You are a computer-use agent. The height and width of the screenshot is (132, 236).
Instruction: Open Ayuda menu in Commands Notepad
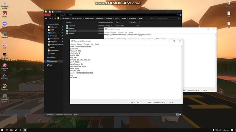tap(97, 44)
